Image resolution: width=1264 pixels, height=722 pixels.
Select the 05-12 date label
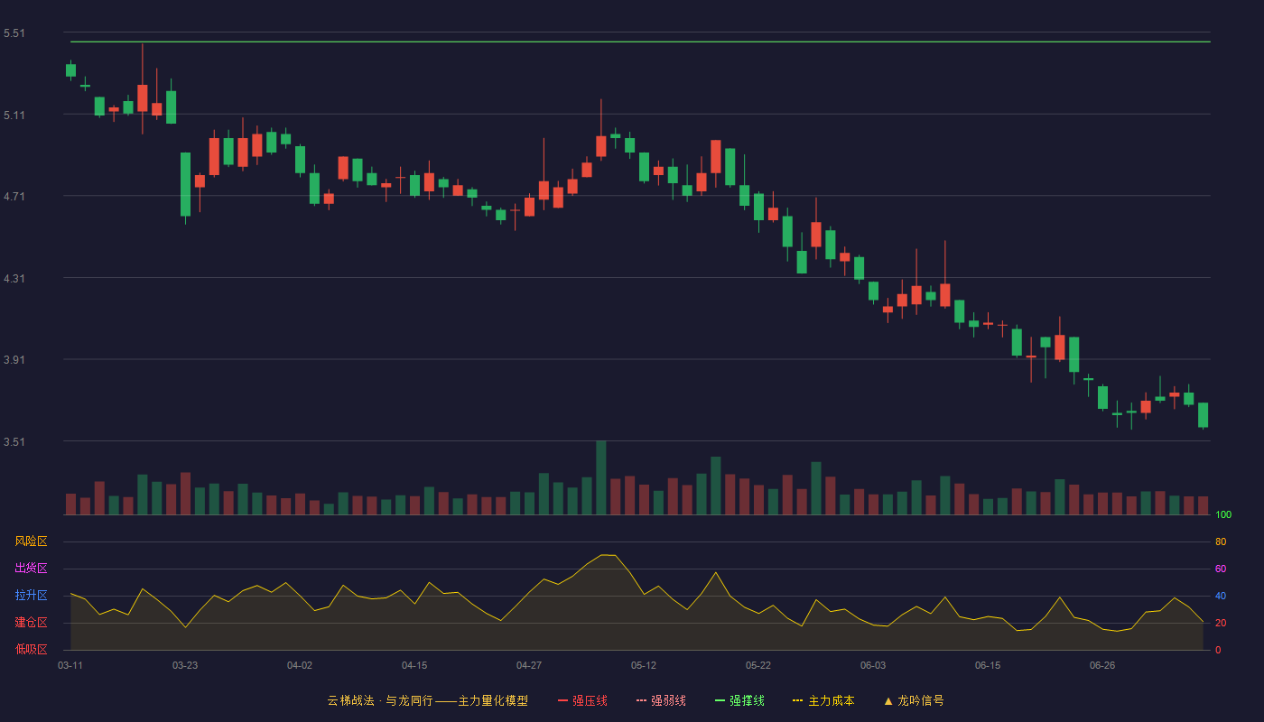[x=644, y=666]
